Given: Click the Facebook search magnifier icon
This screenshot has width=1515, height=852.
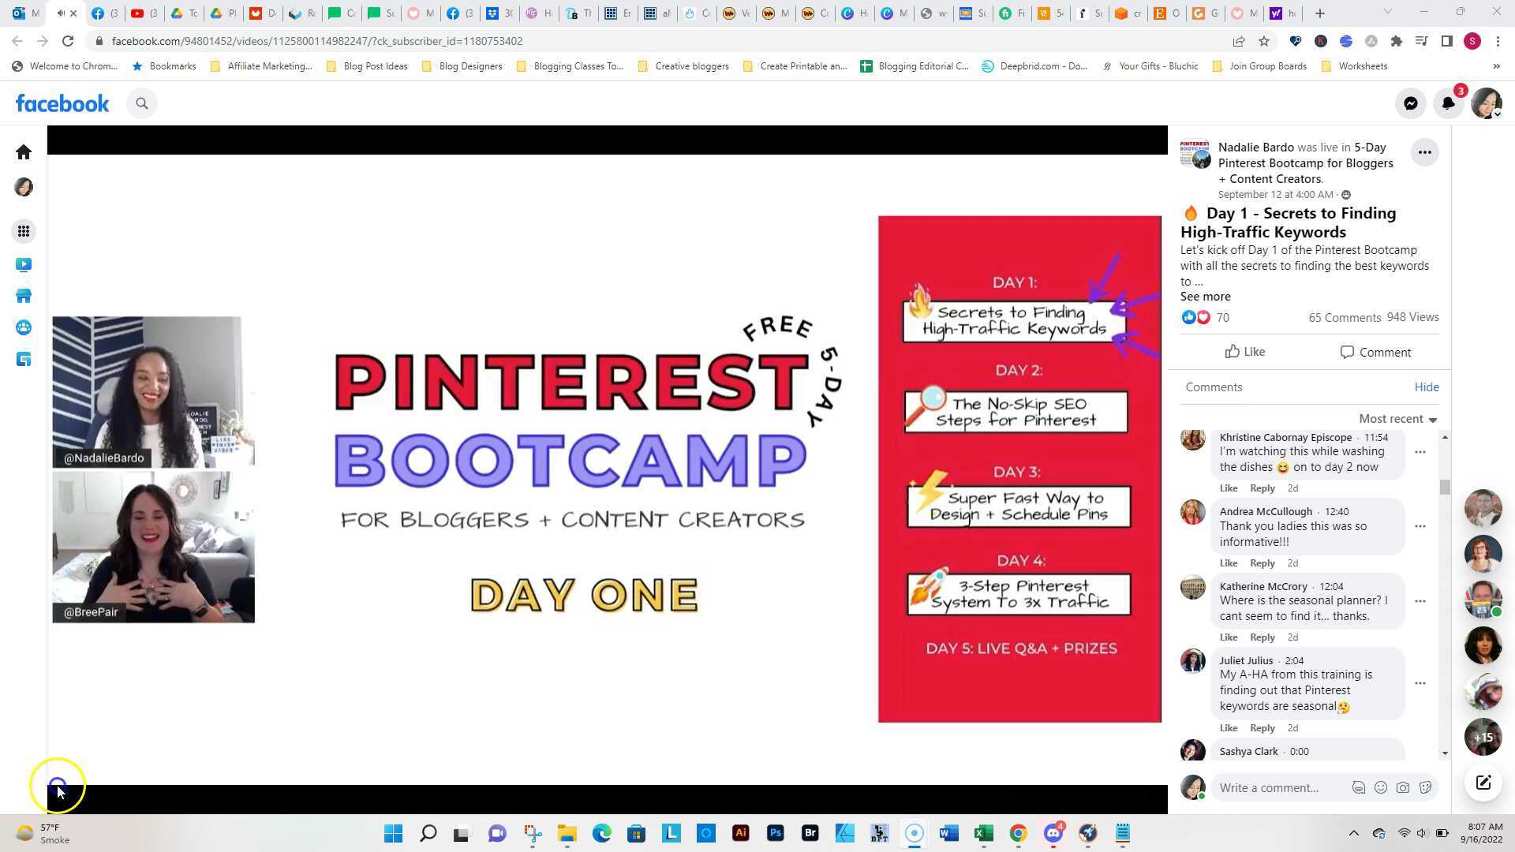Looking at the screenshot, I should (x=142, y=103).
